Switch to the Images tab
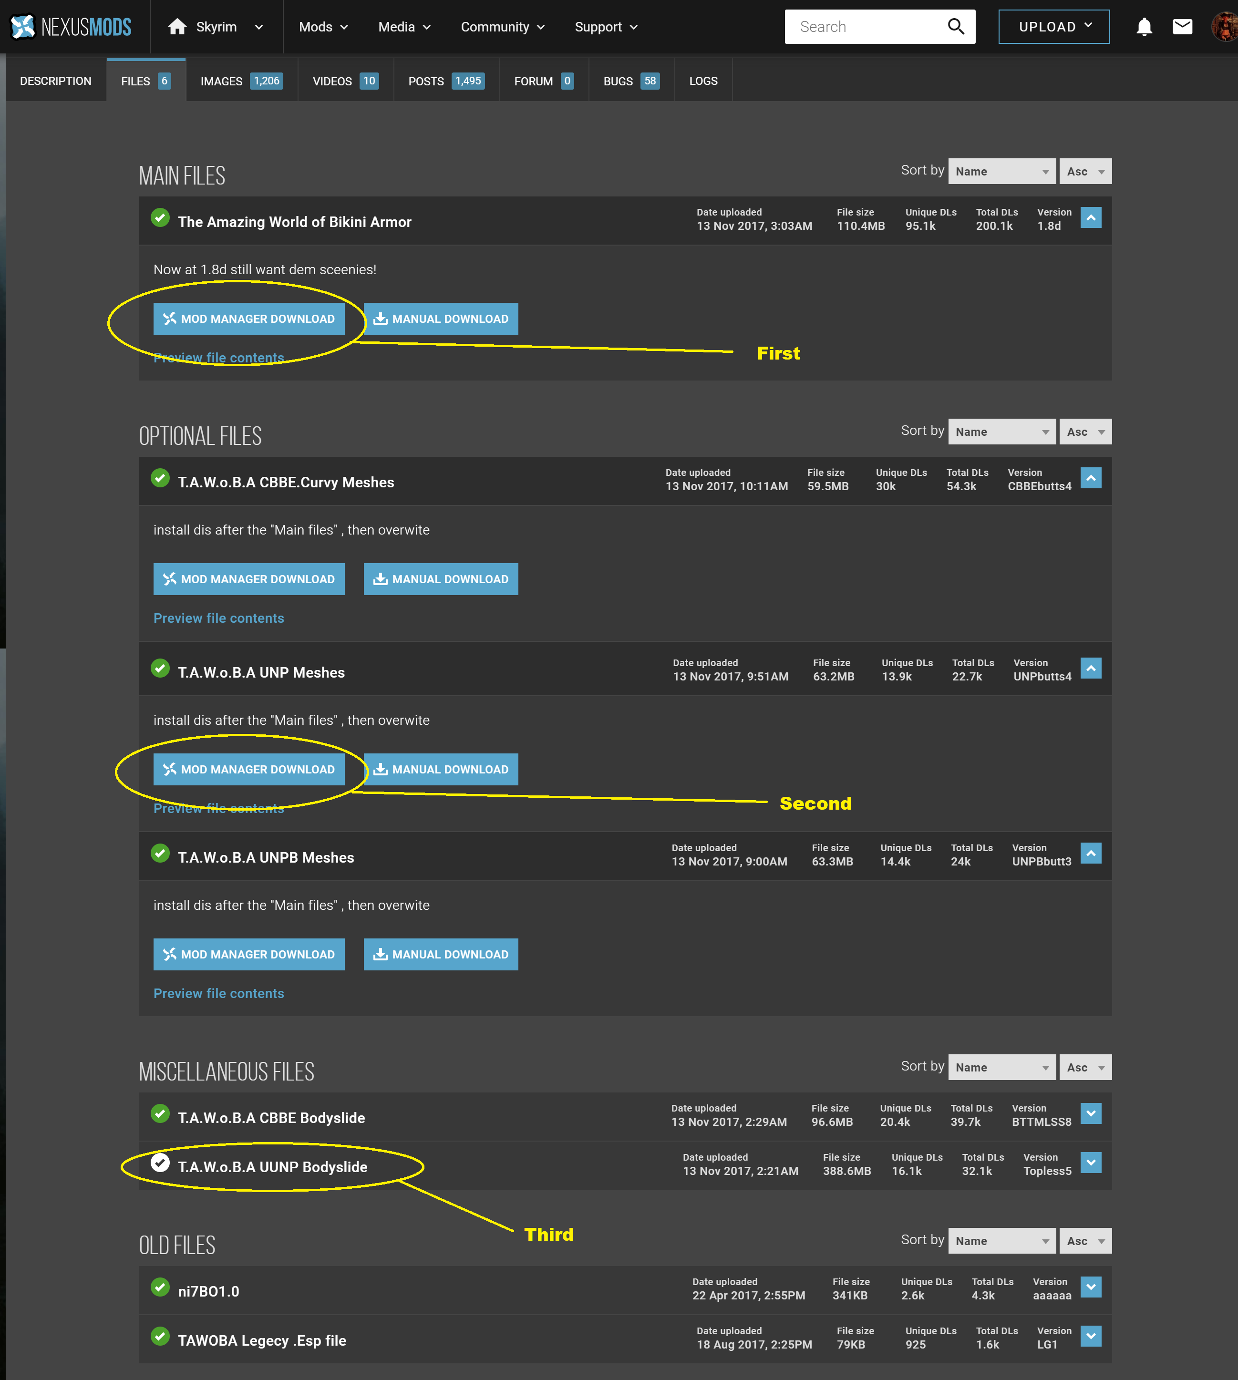Viewport: 1238px width, 1380px height. coord(241,81)
